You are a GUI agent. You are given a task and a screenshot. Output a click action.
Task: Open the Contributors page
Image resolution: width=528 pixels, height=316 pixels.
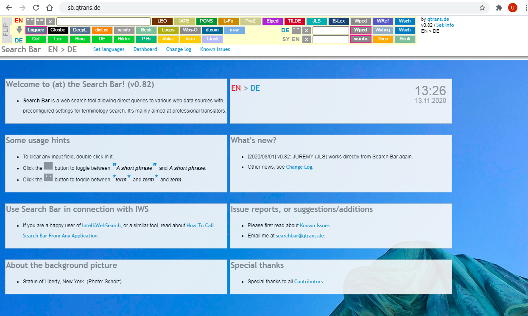[x=308, y=281]
